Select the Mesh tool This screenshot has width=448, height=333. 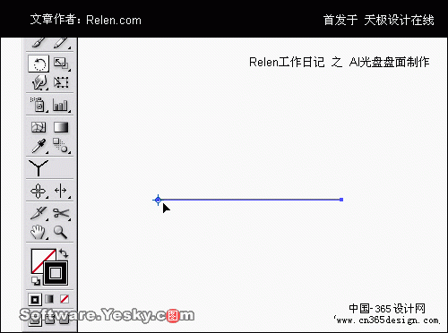tap(39, 127)
